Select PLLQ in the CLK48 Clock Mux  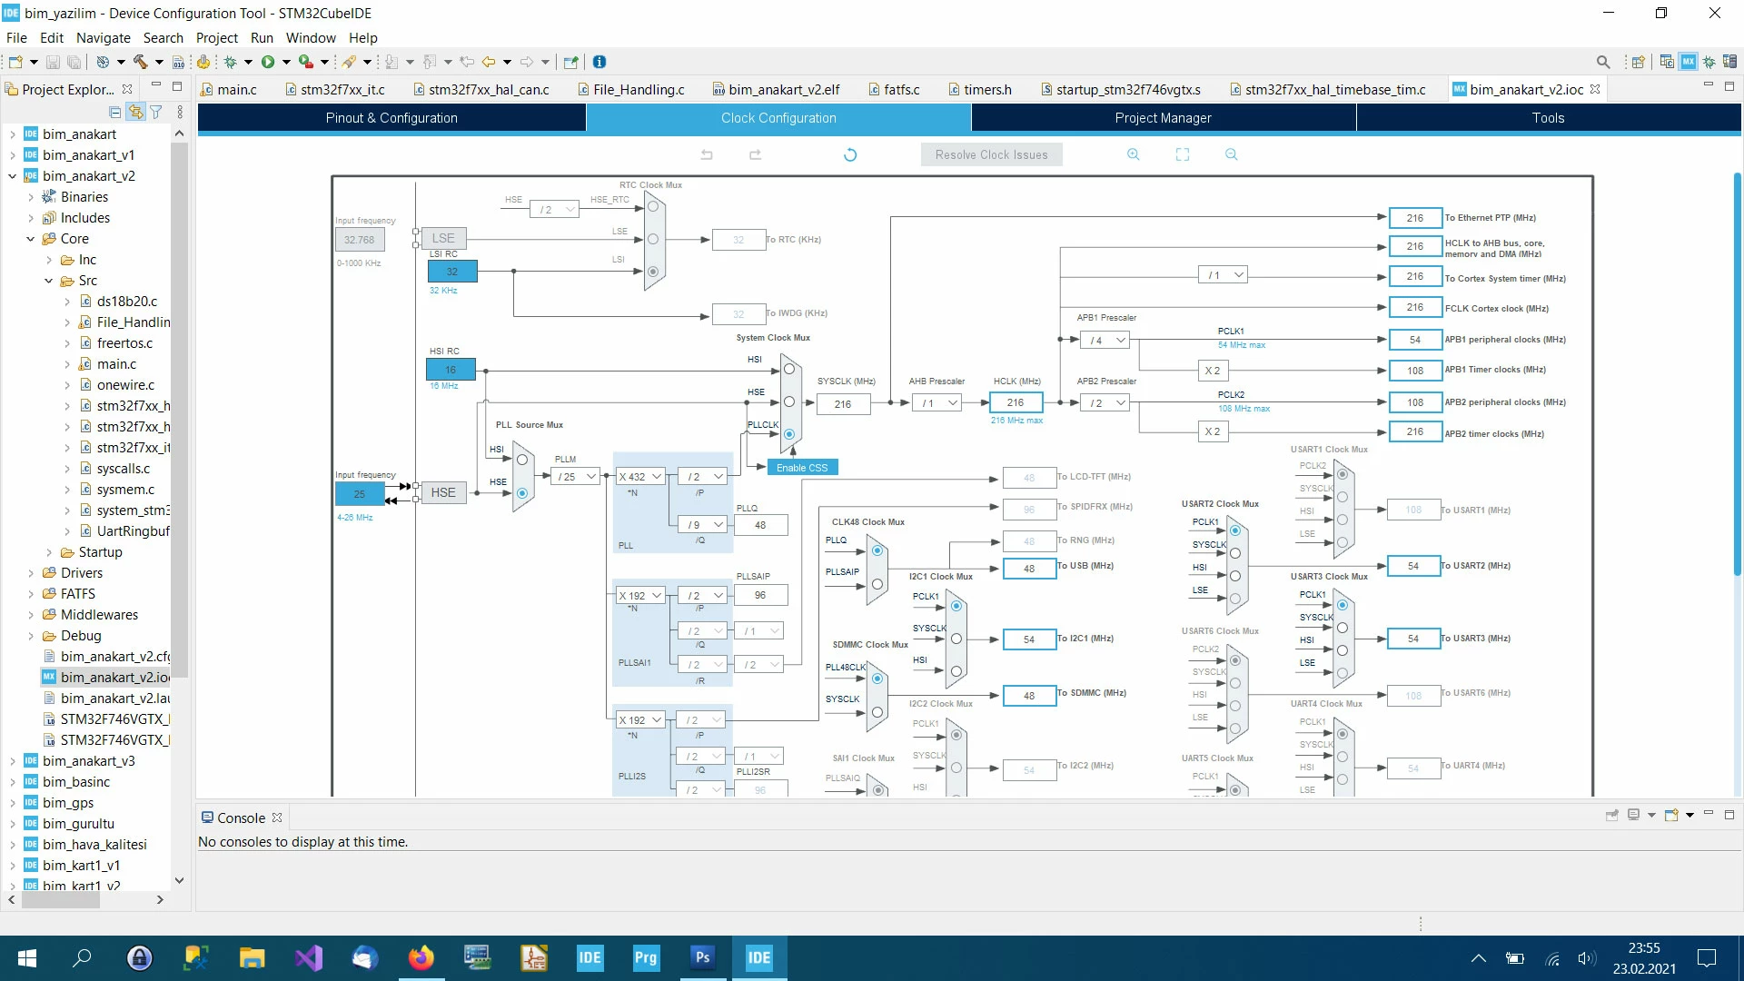click(x=877, y=550)
